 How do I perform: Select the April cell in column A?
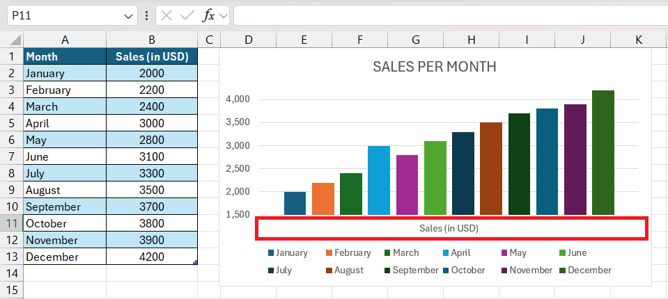tap(65, 123)
